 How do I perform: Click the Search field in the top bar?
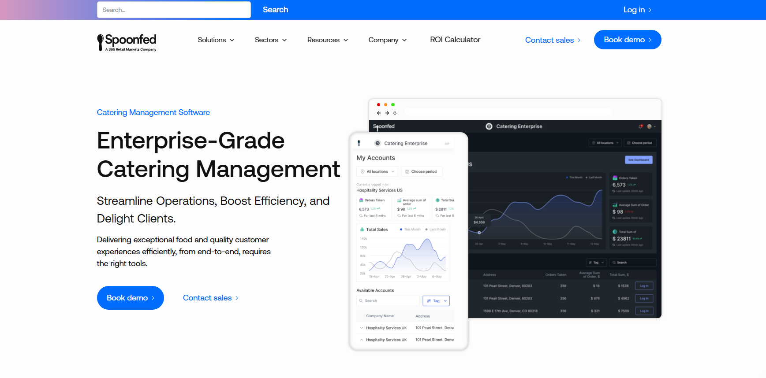tap(174, 10)
